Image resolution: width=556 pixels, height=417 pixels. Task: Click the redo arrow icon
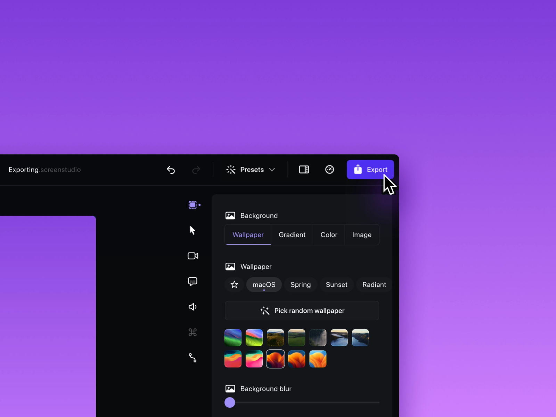click(x=196, y=170)
